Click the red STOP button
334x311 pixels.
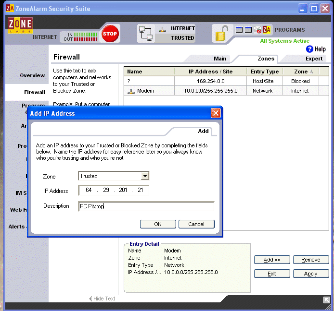110,34
